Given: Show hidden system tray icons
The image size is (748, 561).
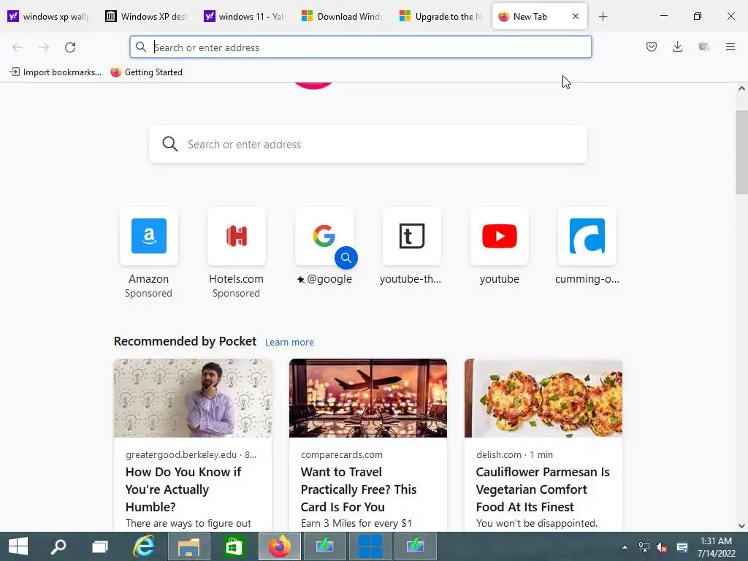Looking at the screenshot, I should (x=625, y=547).
